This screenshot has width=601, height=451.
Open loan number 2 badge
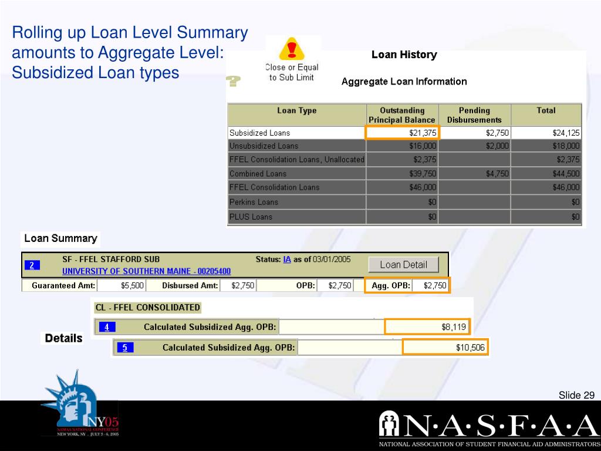(x=32, y=265)
